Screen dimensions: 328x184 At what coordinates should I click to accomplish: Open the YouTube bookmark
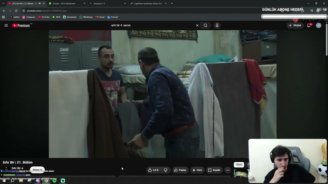[x=44, y=17]
